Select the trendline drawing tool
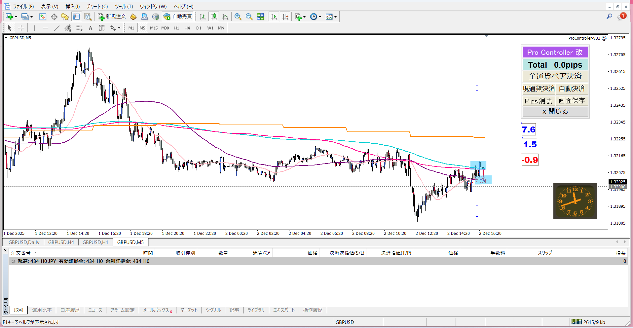The image size is (633, 328). pos(57,28)
